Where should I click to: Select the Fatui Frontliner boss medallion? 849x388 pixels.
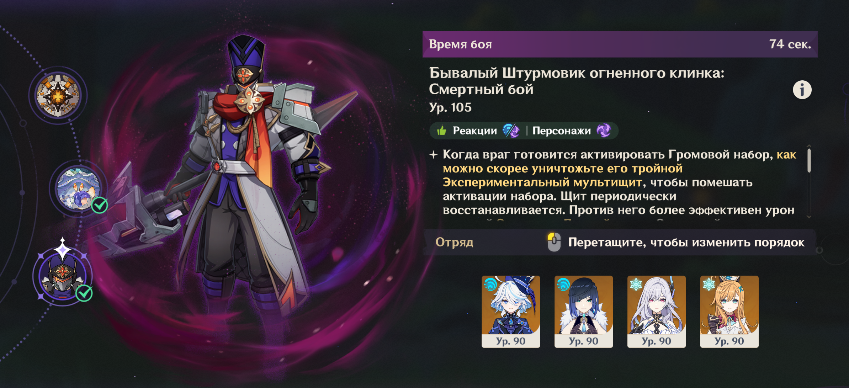[63, 276]
